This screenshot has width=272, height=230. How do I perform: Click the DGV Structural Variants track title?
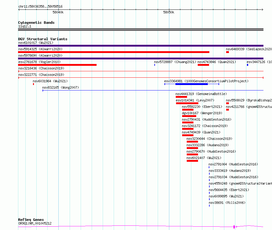43,39
